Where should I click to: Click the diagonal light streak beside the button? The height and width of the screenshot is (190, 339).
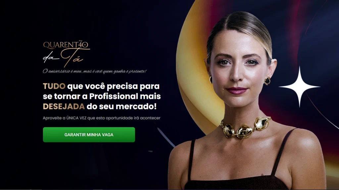coord(166,137)
